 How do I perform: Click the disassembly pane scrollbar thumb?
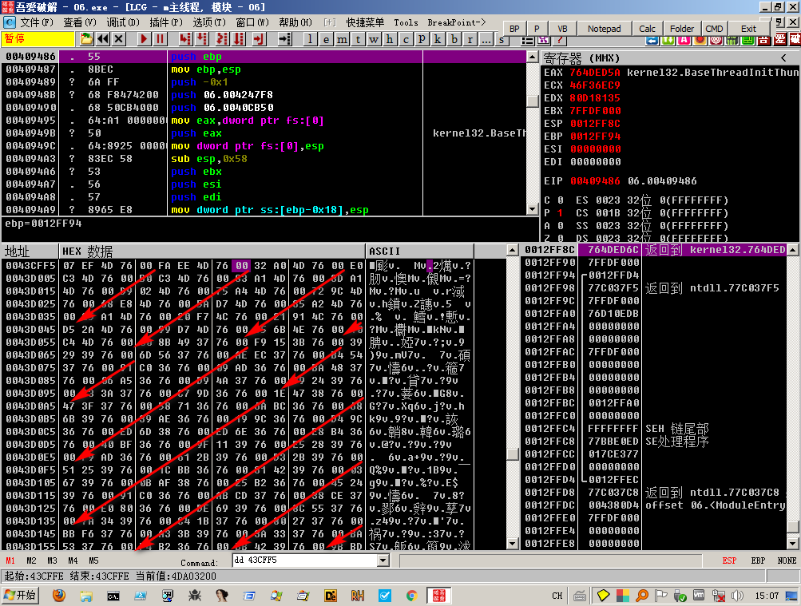click(x=533, y=101)
